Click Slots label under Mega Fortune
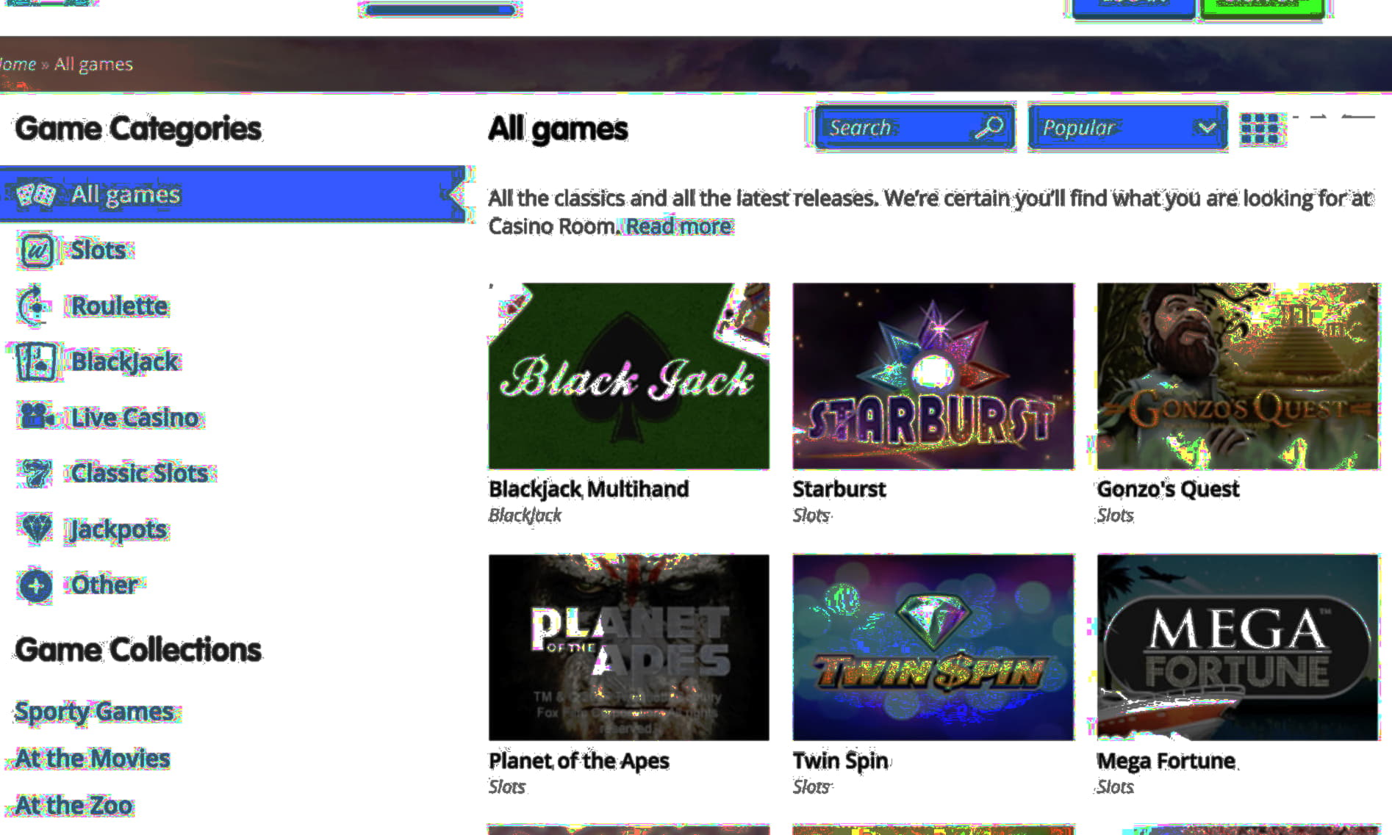Image resolution: width=1392 pixels, height=835 pixels. click(1116, 787)
